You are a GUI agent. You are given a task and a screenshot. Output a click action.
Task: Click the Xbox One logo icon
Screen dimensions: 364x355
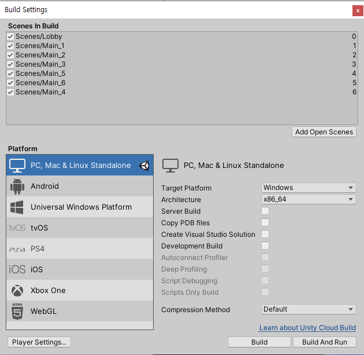pos(17,291)
